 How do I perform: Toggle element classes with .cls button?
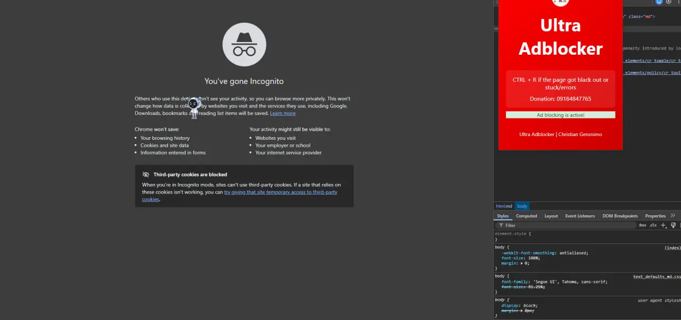point(653,225)
